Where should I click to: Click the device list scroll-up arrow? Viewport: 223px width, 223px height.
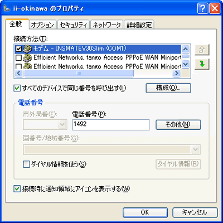click(186, 49)
